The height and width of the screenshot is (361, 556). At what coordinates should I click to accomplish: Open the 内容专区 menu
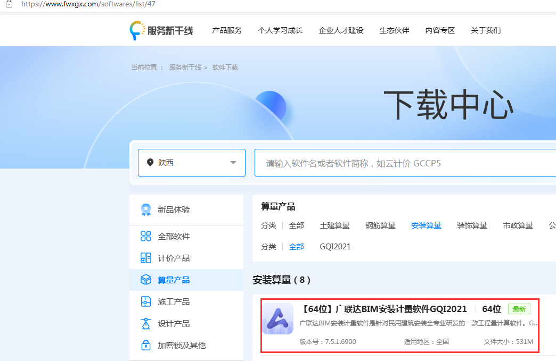coord(440,30)
